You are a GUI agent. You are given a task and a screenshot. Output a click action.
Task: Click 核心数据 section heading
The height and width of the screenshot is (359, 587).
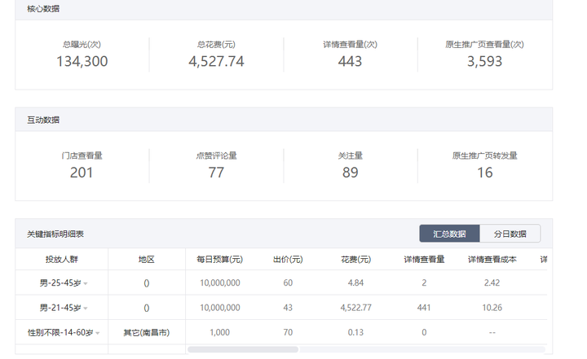[43, 9]
